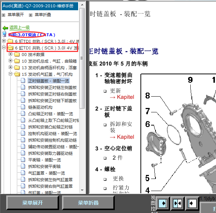The height and width of the screenshot is (213, 216).
Task: Expand the first 6 缸TDI 共轨 folder
Action: click(x=4, y=41)
